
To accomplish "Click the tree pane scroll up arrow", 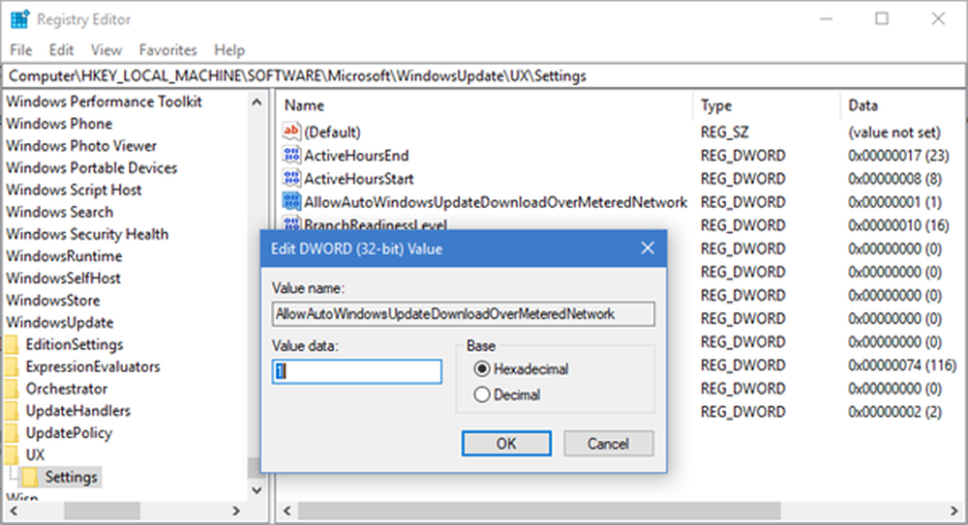I will click(257, 102).
